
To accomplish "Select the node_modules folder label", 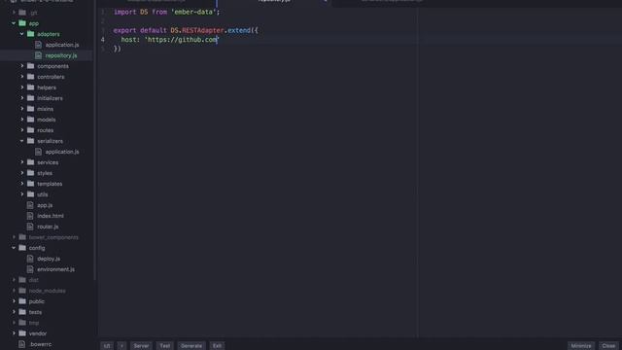I will pyautogui.click(x=48, y=291).
